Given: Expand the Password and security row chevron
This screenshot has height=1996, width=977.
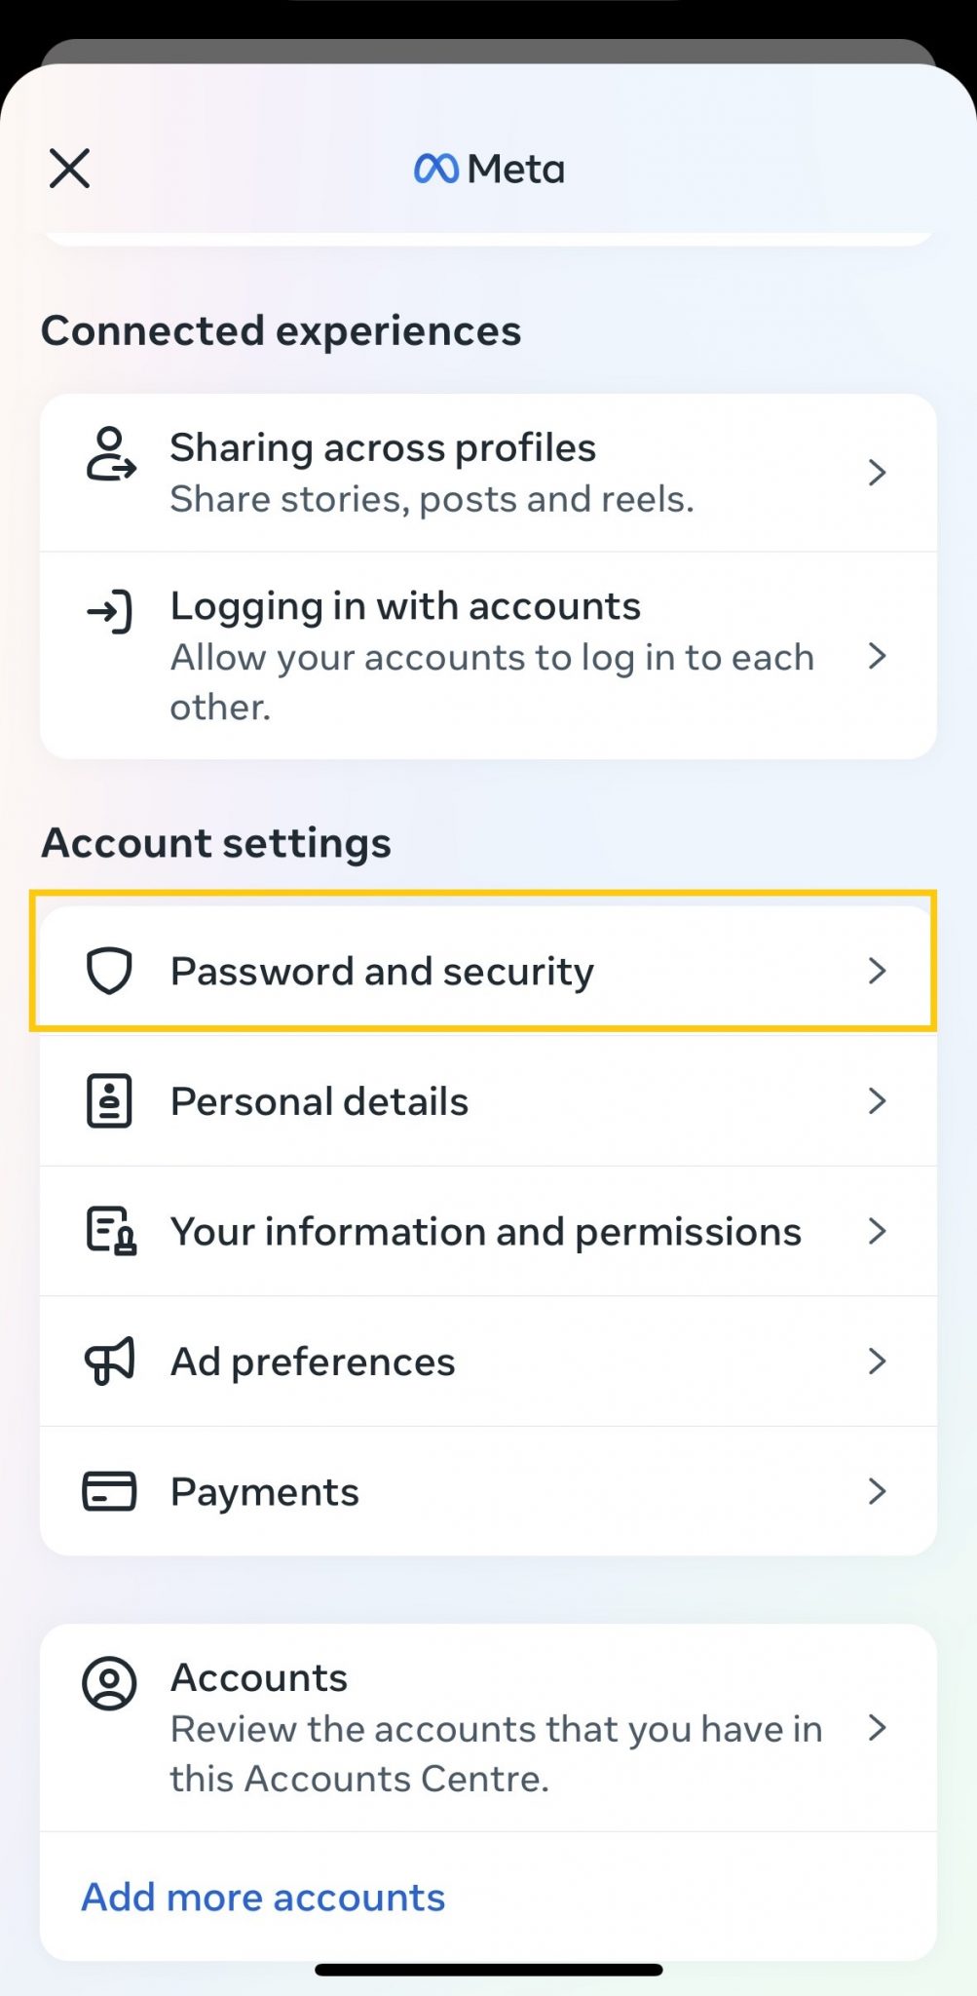Looking at the screenshot, I should coord(878,970).
